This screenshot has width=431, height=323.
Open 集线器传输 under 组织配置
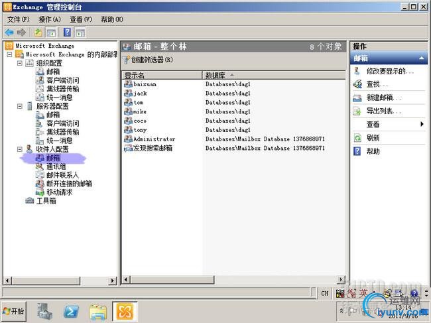pyautogui.click(x=63, y=89)
